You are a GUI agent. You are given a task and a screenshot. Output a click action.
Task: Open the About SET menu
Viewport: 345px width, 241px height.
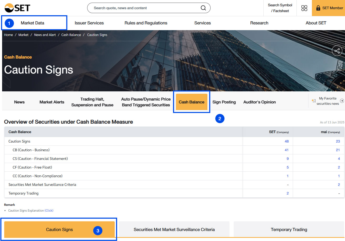[x=316, y=23]
